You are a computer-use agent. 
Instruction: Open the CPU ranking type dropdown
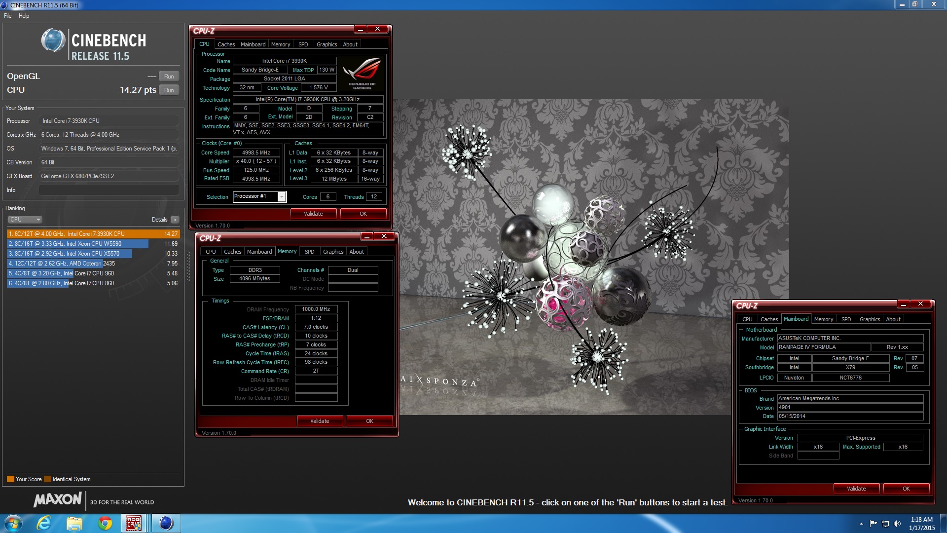[x=25, y=220]
